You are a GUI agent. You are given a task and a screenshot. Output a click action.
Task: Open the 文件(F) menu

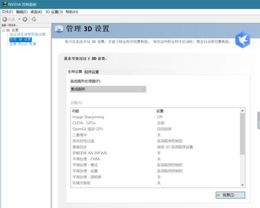click(x=7, y=12)
